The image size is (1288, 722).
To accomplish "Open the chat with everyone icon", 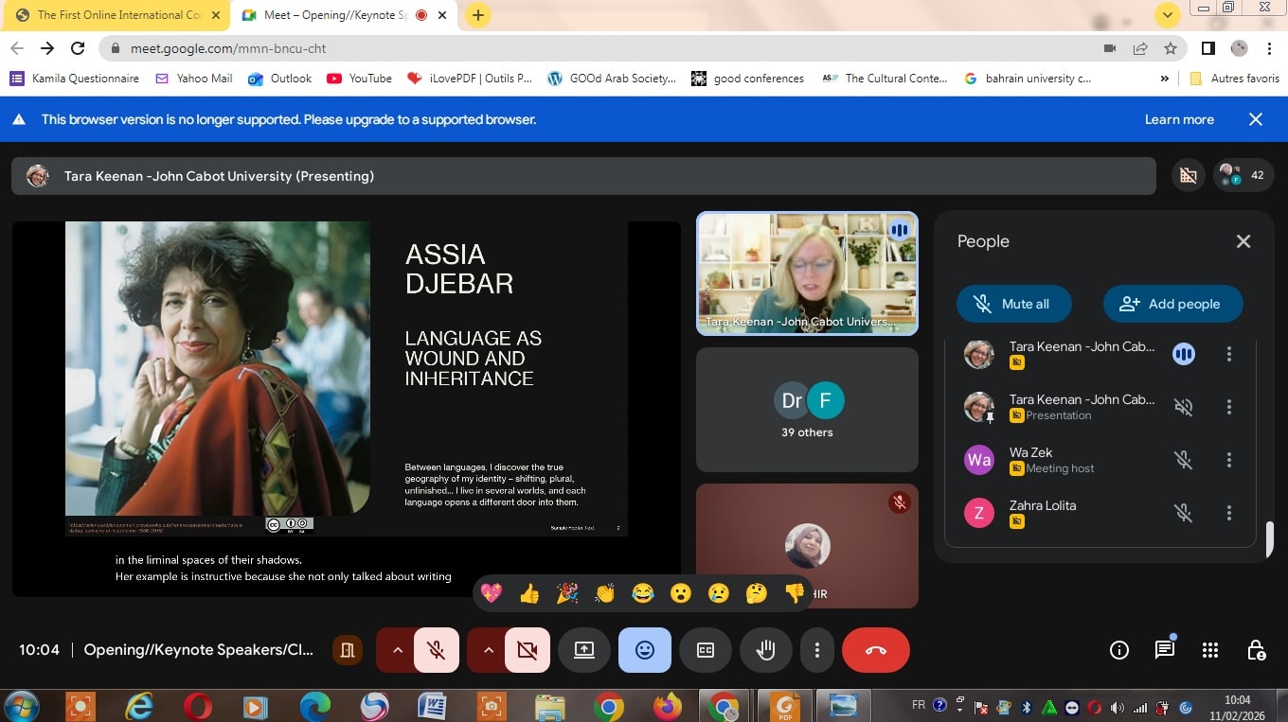I will point(1164,650).
